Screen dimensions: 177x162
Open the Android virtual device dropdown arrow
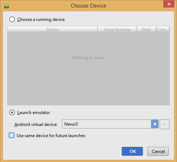pos(155,124)
